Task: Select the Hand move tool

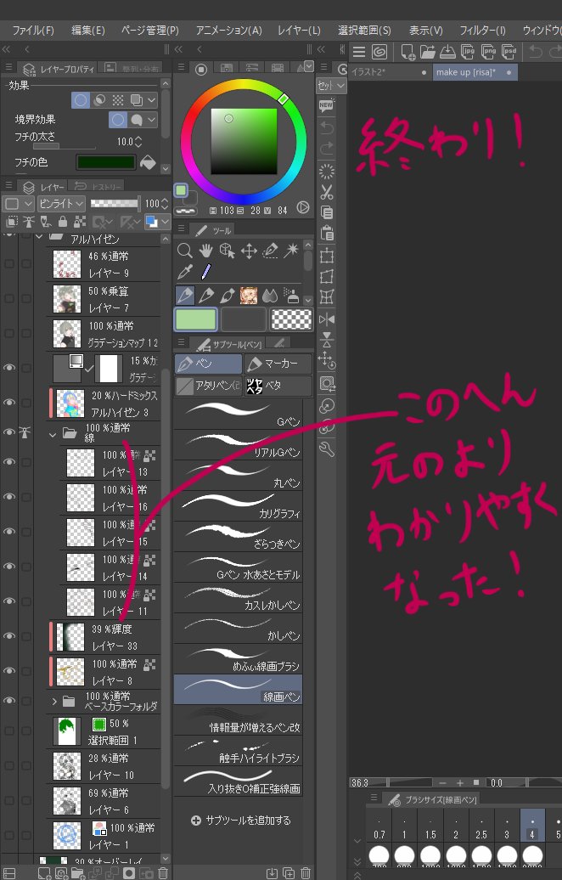Action: coord(205,251)
